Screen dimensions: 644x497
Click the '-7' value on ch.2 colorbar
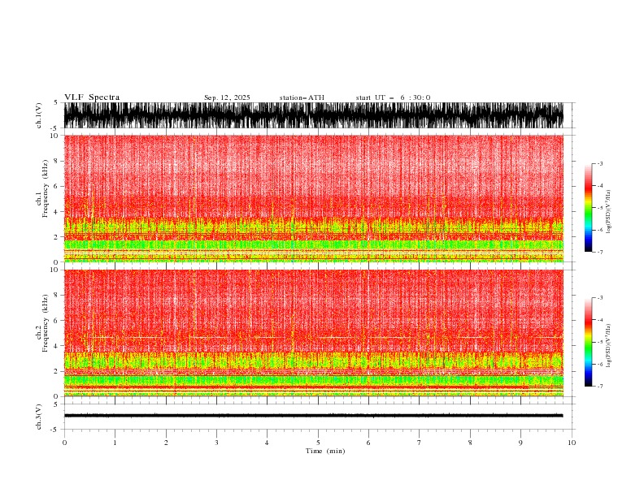tap(599, 387)
